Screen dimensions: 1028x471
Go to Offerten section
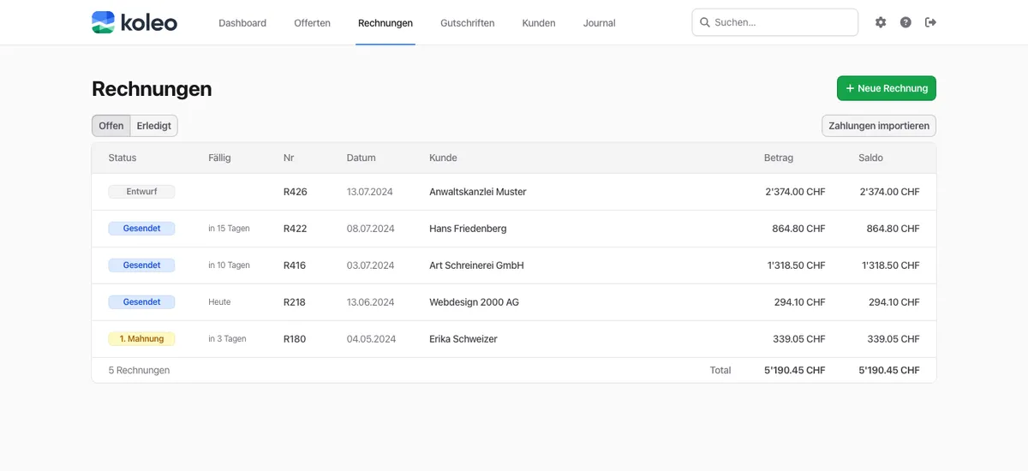(312, 23)
